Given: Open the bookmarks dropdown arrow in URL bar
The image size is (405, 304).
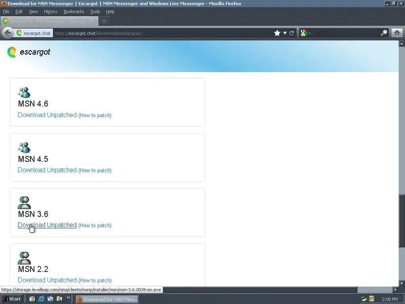Looking at the screenshot, I should pyautogui.click(x=285, y=33).
